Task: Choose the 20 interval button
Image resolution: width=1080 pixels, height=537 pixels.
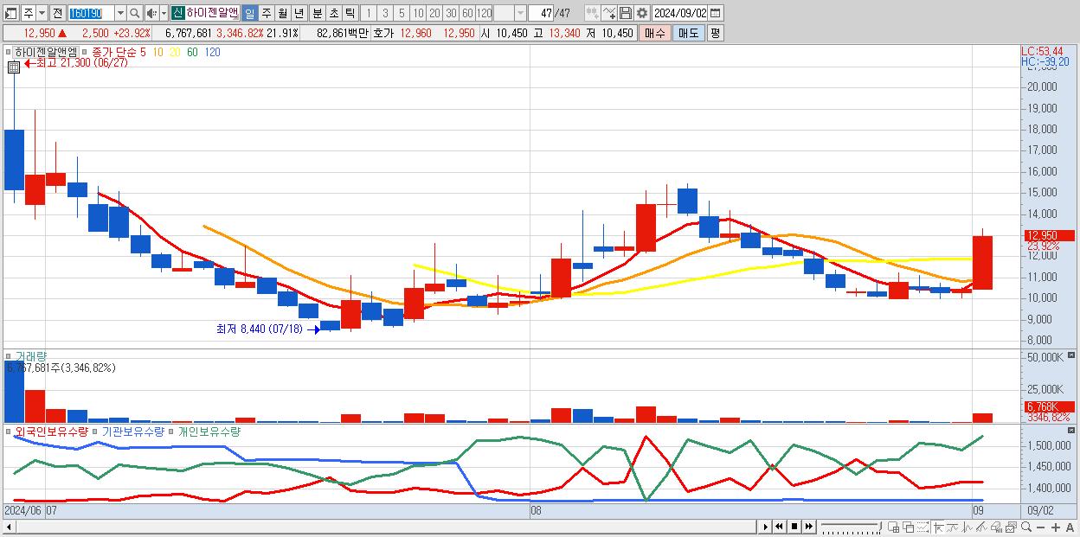Action: click(x=434, y=13)
